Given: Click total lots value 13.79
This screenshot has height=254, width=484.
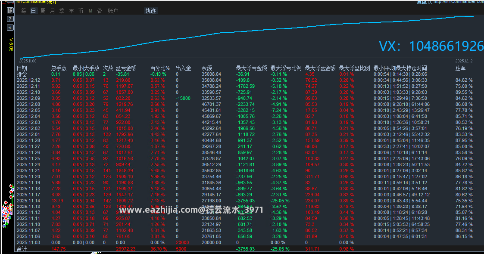Looking at the screenshot, I should point(57,201).
